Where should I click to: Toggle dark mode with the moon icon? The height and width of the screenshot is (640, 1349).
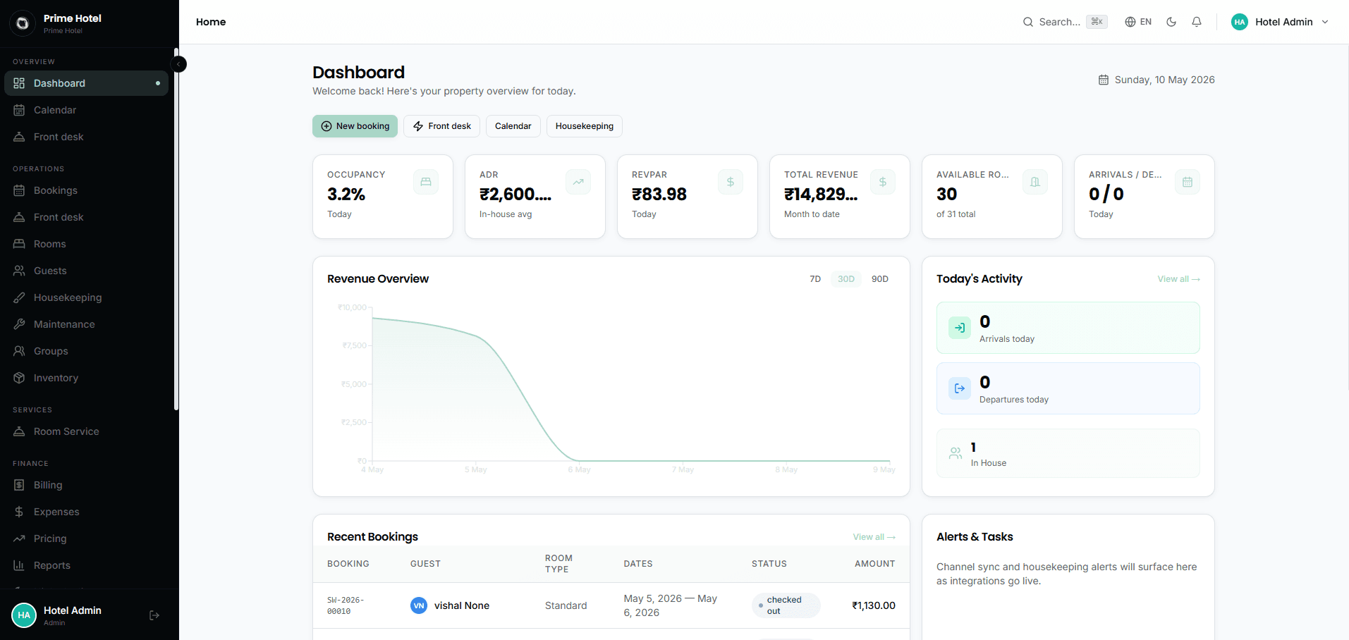[1171, 22]
